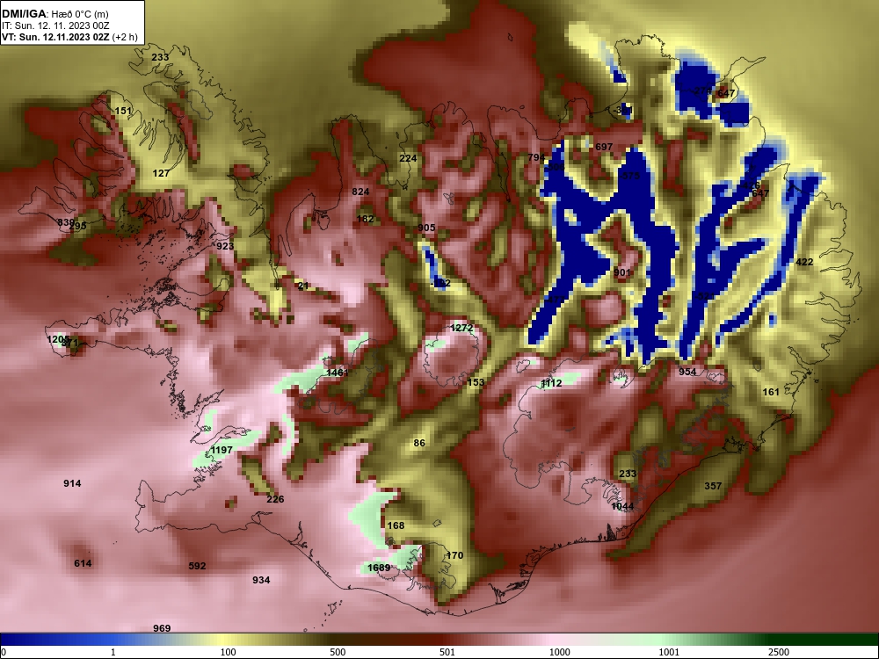Click the 2500 label on the color scale
This screenshot has width=879, height=659.
click(x=779, y=652)
